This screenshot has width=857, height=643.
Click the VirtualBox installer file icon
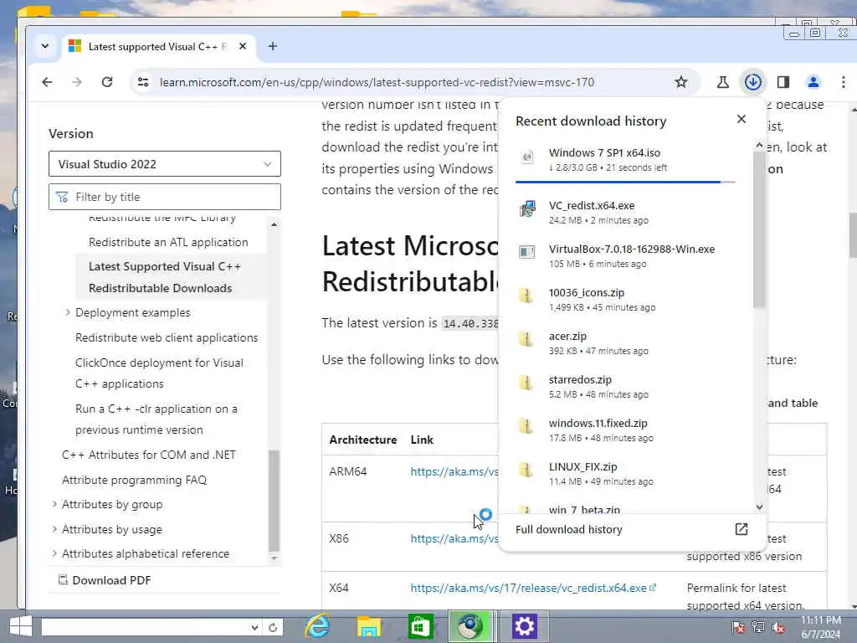pos(527,252)
